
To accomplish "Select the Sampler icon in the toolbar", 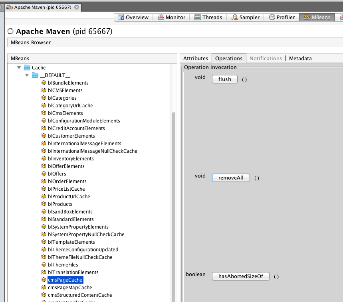I will tap(235, 17).
